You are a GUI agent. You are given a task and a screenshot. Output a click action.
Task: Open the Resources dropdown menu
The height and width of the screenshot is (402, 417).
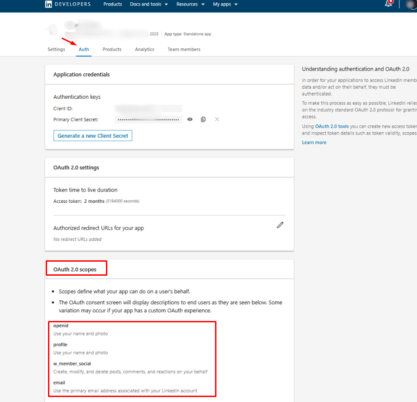(x=190, y=4)
